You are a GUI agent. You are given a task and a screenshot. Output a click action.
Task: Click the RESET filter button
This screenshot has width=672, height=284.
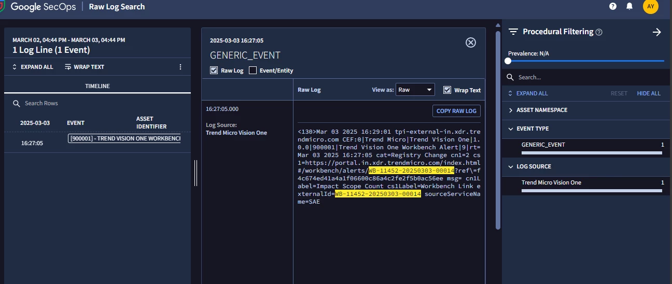coord(619,93)
